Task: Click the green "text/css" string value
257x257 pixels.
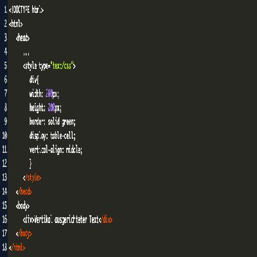Action: tap(62, 66)
